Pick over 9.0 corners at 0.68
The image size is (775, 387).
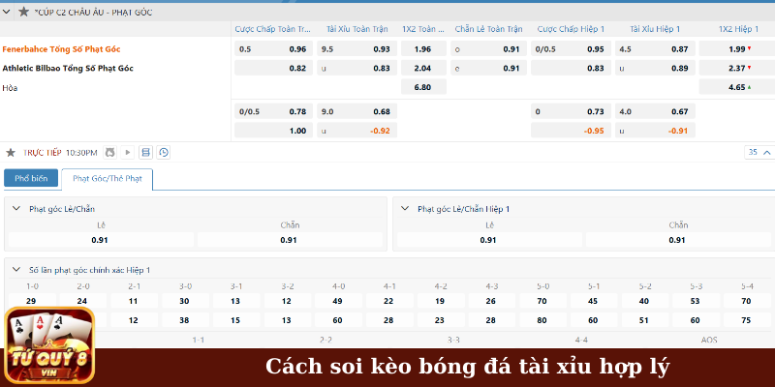[356, 111]
